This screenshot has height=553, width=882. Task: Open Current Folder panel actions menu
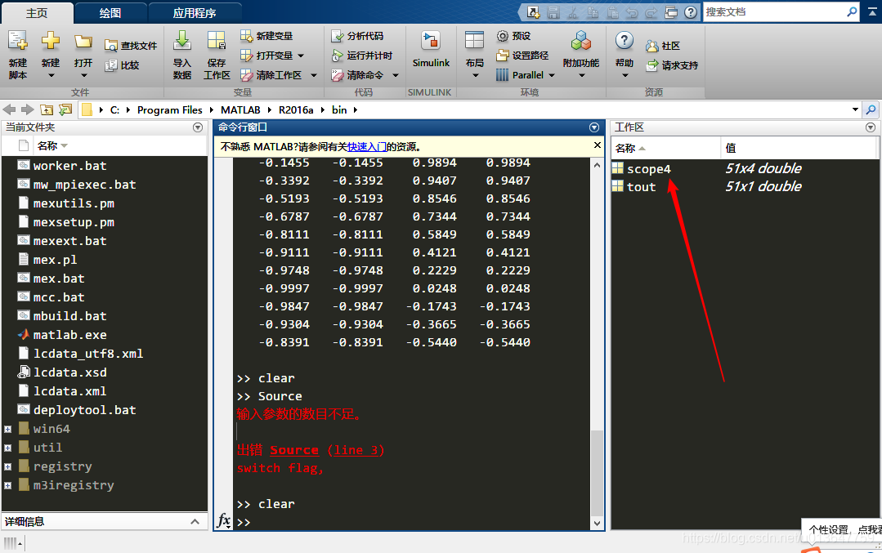point(198,127)
